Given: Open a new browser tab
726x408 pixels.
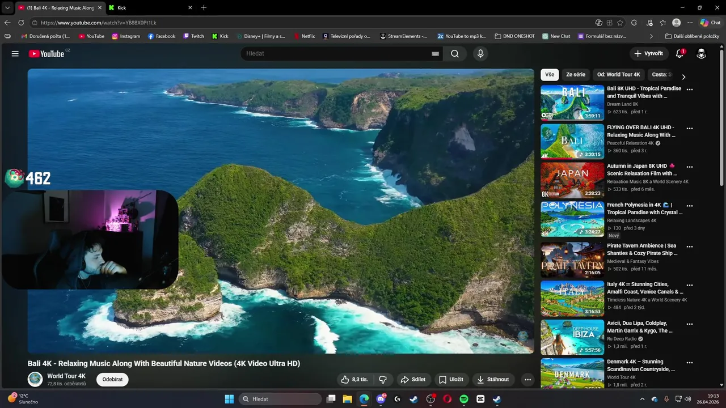Looking at the screenshot, I should pyautogui.click(x=204, y=7).
